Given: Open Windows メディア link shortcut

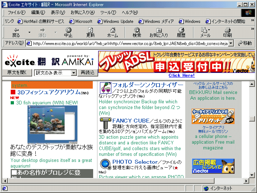Looking at the screenshot, I should (156, 21).
